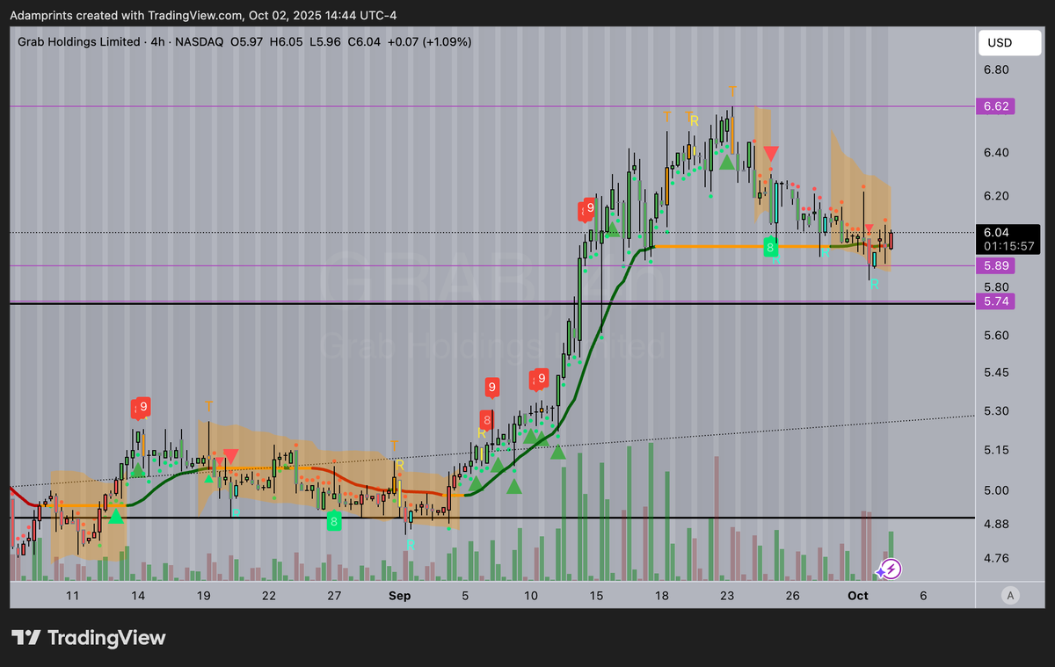
Task: Click the 18 date on the time axis
Action: (661, 596)
